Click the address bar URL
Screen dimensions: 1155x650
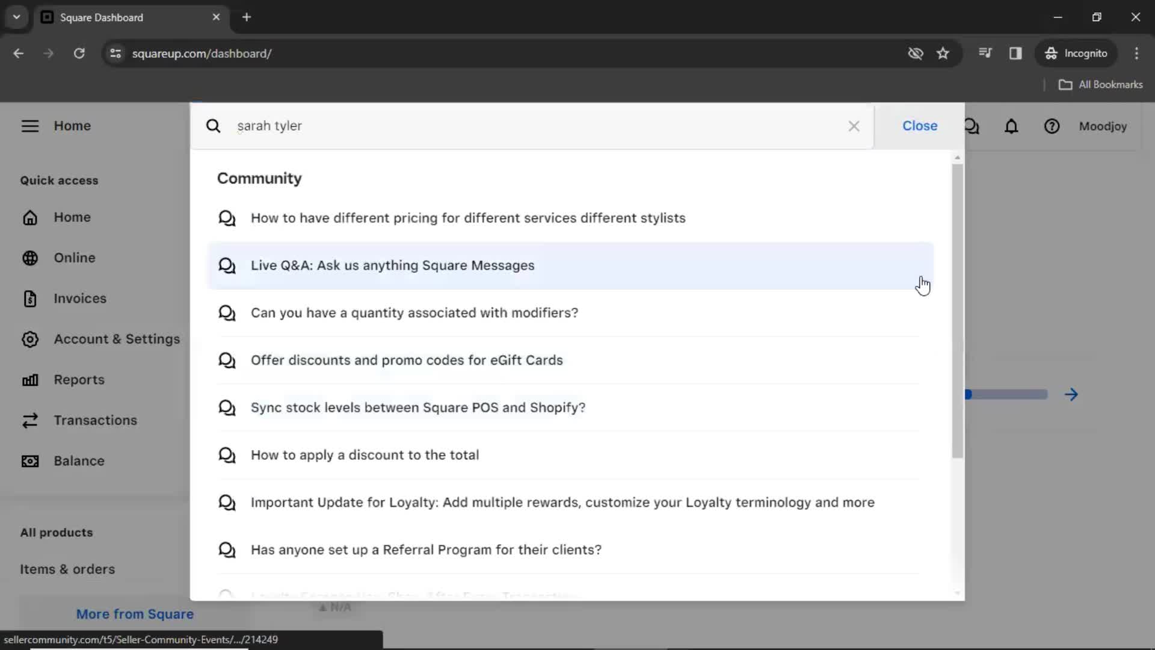point(202,54)
